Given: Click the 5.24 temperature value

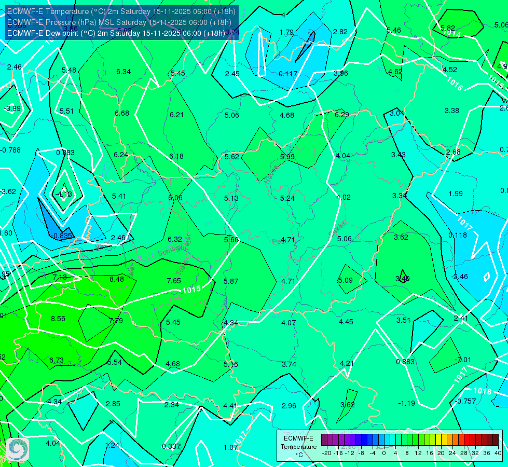Looking at the screenshot, I should pos(287,198).
